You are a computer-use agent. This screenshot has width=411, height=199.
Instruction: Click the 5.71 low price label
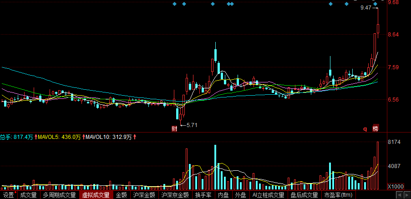(x=192, y=125)
